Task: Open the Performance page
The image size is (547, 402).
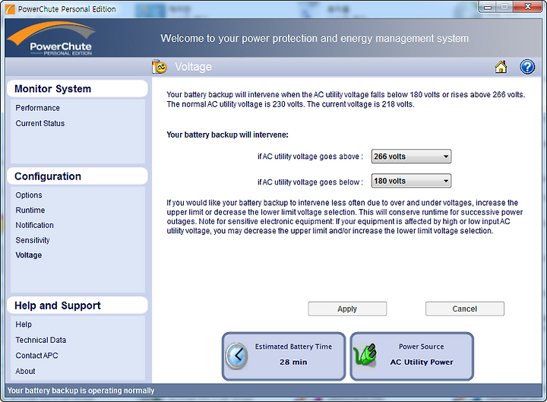Action: point(37,108)
